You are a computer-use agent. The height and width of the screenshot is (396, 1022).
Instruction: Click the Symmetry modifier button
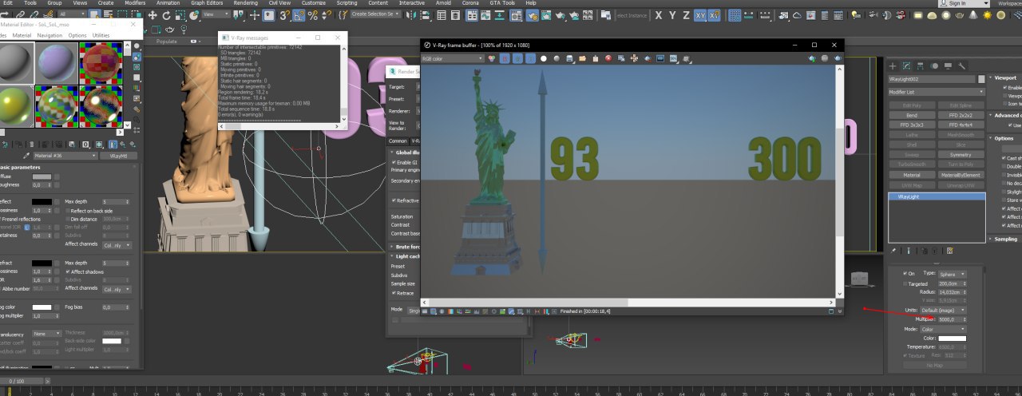(961, 154)
